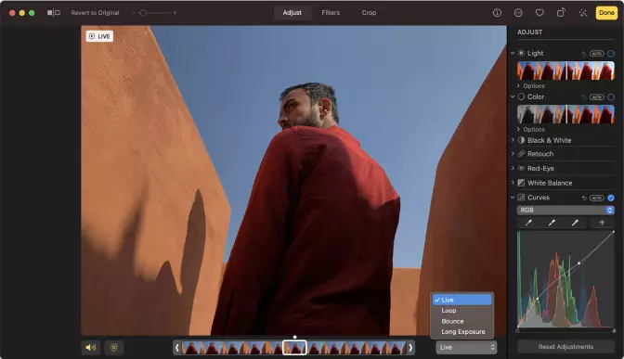Disable the Curves adjustment blue checkmark
The height and width of the screenshot is (359, 624).
pyautogui.click(x=611, y=198)
